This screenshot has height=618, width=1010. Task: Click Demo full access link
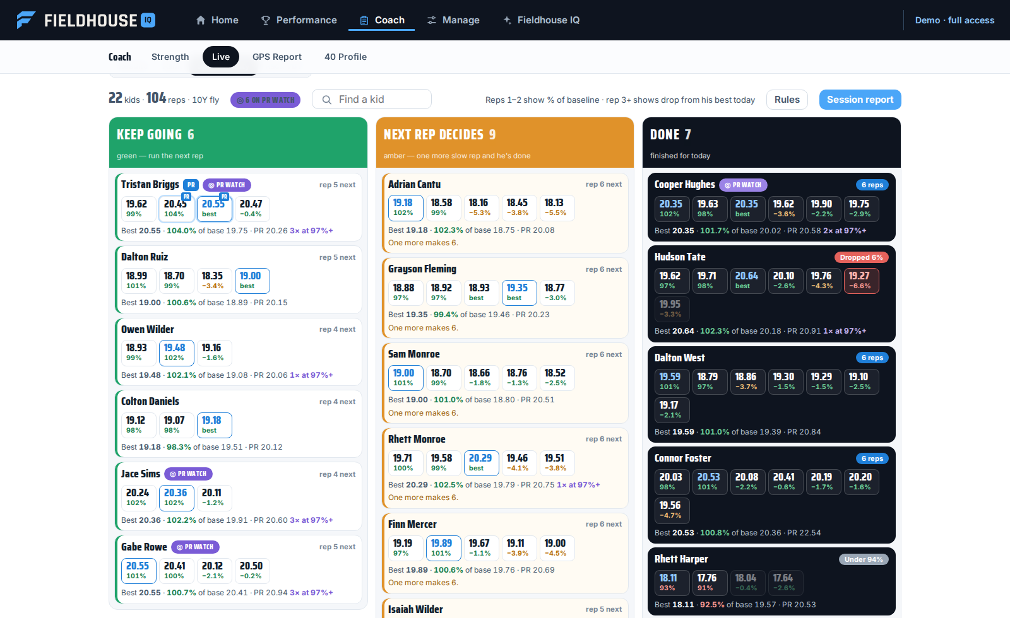click(x=954, y=20)
